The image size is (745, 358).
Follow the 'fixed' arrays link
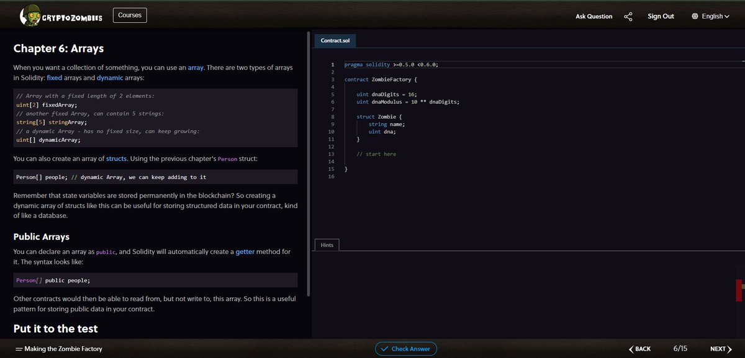click(55, 78)
